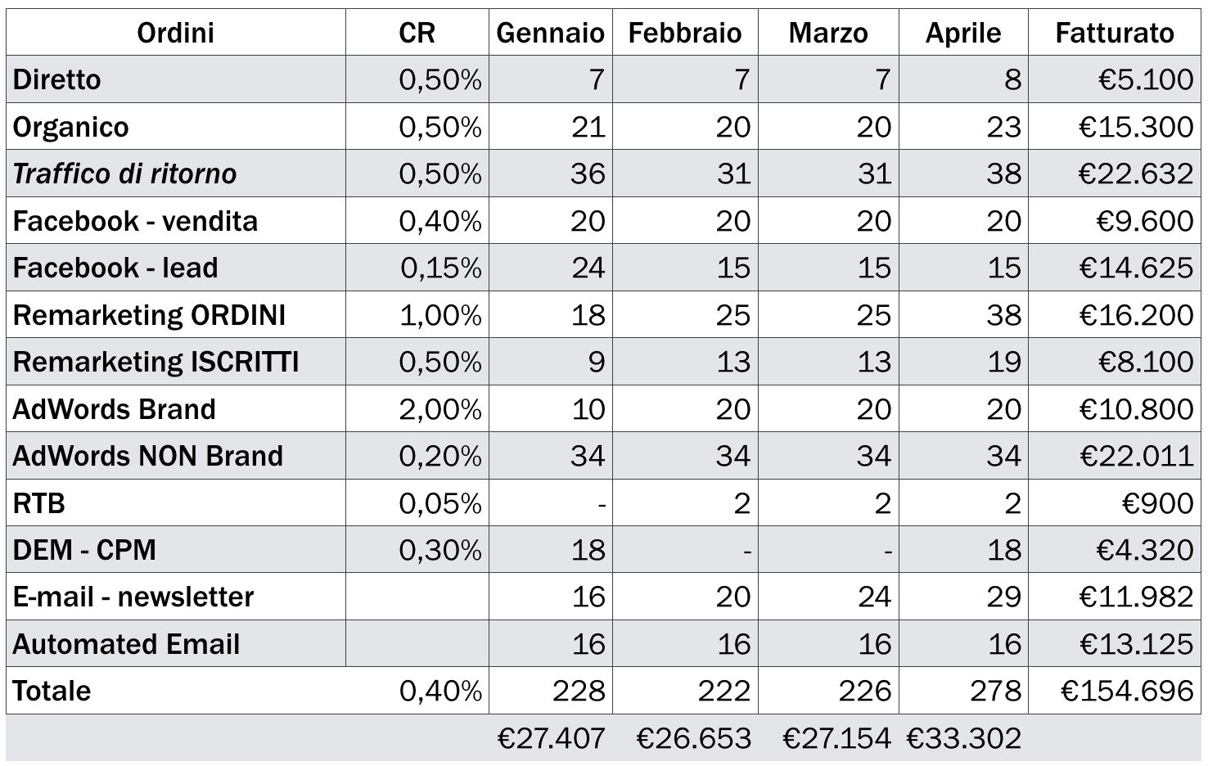Click the Totale row label

(52, 691)
